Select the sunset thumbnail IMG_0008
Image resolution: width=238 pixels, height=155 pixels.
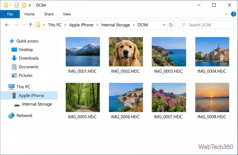[212, 97]
